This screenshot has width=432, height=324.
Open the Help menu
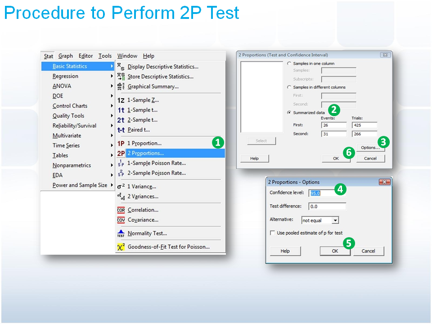pyautogui.click(x=148, y=56)
